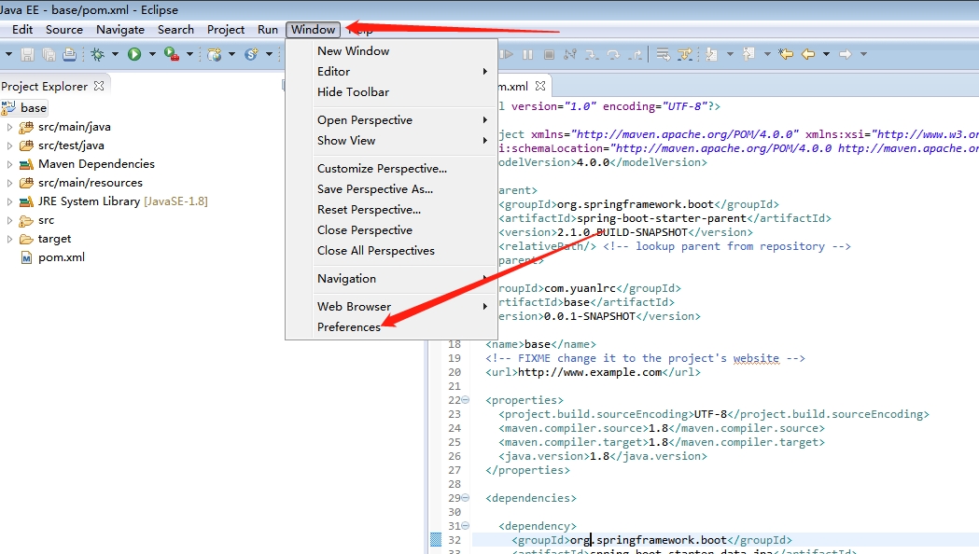Open the Project menu

pos(226,29)
